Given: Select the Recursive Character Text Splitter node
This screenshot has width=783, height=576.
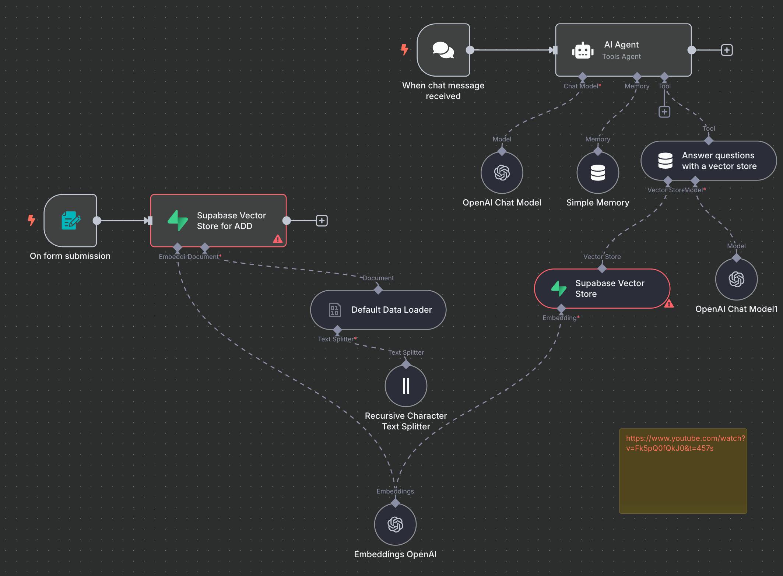Looking at the screenshot, I should tap(406, 386).
